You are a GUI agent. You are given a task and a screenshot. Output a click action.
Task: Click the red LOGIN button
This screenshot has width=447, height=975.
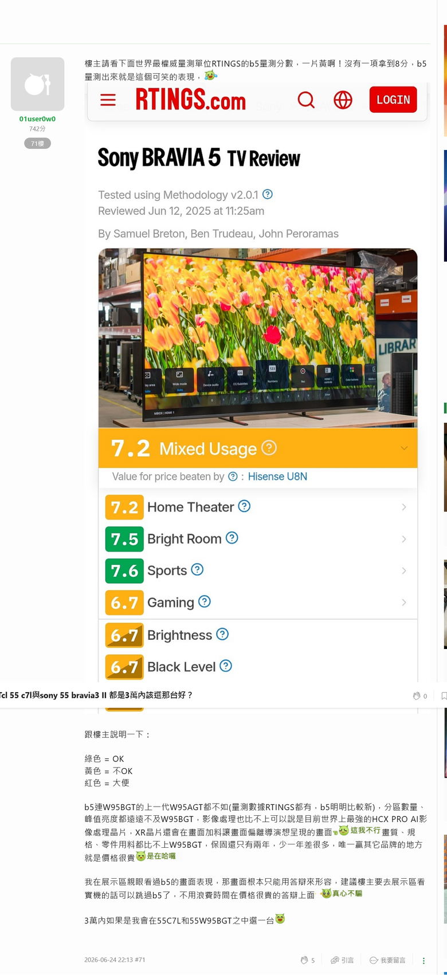click(x=393, y=100)
